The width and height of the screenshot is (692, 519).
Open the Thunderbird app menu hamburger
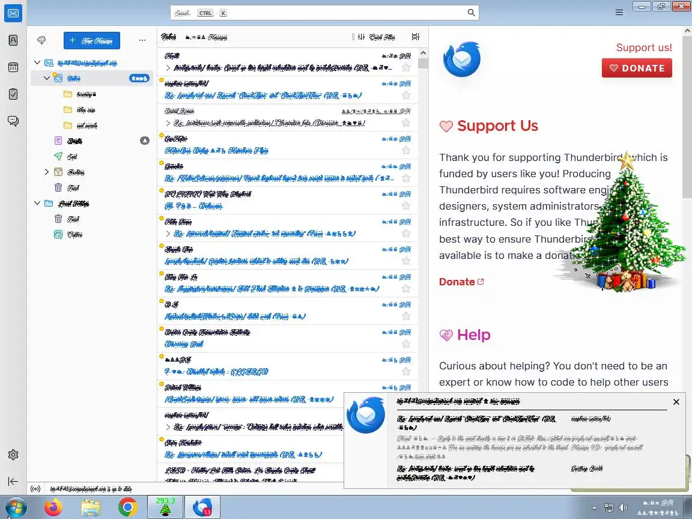click(619, 13)
